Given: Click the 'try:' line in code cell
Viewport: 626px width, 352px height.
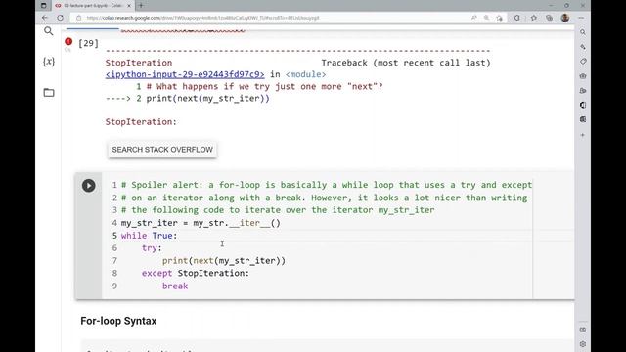Looking at the screenshot, I should point(152,247).
